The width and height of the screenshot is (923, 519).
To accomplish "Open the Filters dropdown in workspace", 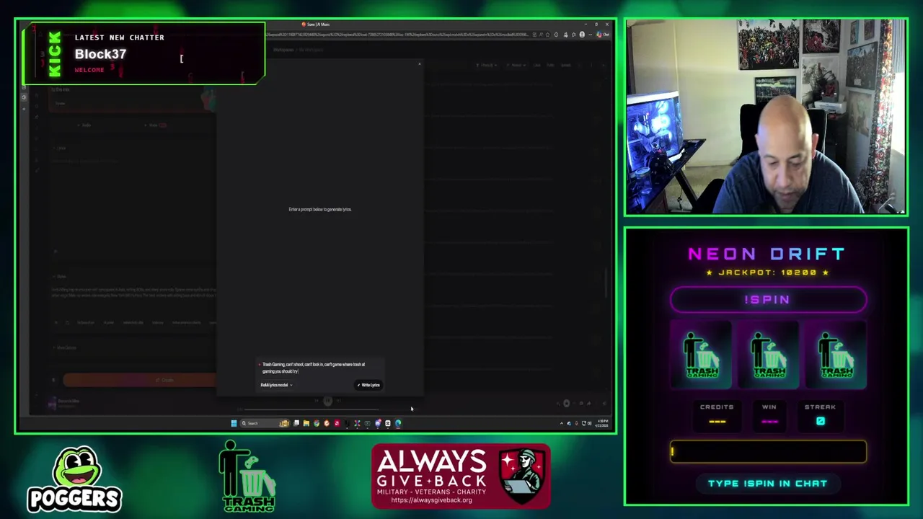I will 487,65.
